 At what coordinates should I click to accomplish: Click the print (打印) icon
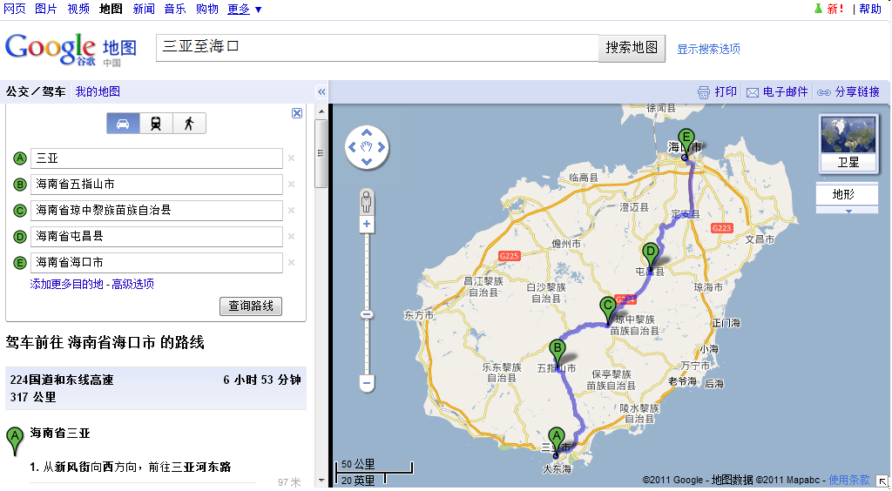click(x=704, y=92)
